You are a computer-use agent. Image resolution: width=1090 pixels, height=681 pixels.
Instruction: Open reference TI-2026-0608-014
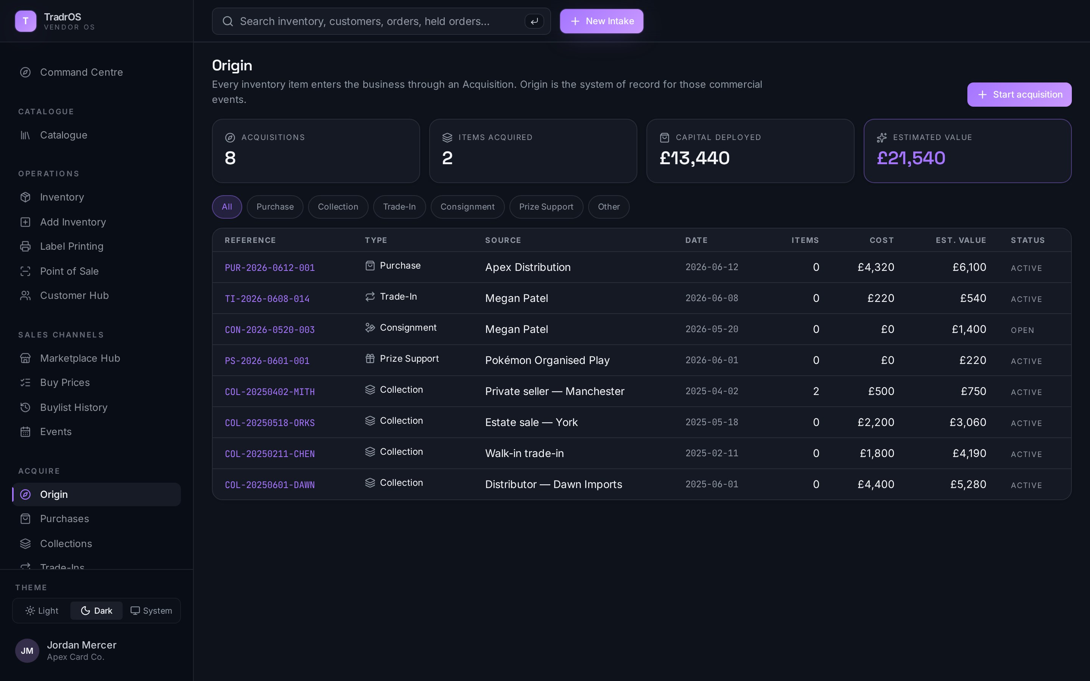coord(267,299)
